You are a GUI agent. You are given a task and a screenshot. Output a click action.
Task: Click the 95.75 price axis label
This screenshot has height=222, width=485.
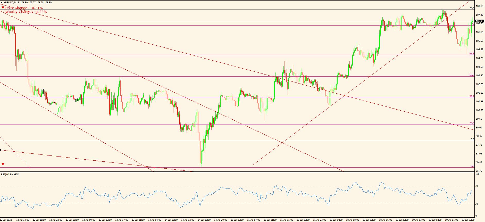coord(479,171)
